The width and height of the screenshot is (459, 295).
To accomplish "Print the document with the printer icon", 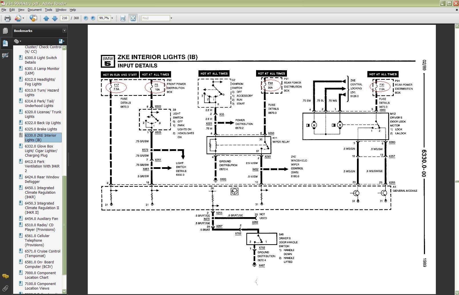I will coord(7,18).
